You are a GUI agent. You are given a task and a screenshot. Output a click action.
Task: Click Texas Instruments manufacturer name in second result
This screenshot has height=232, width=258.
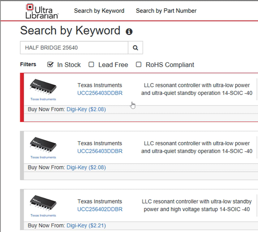coord(100,143)
